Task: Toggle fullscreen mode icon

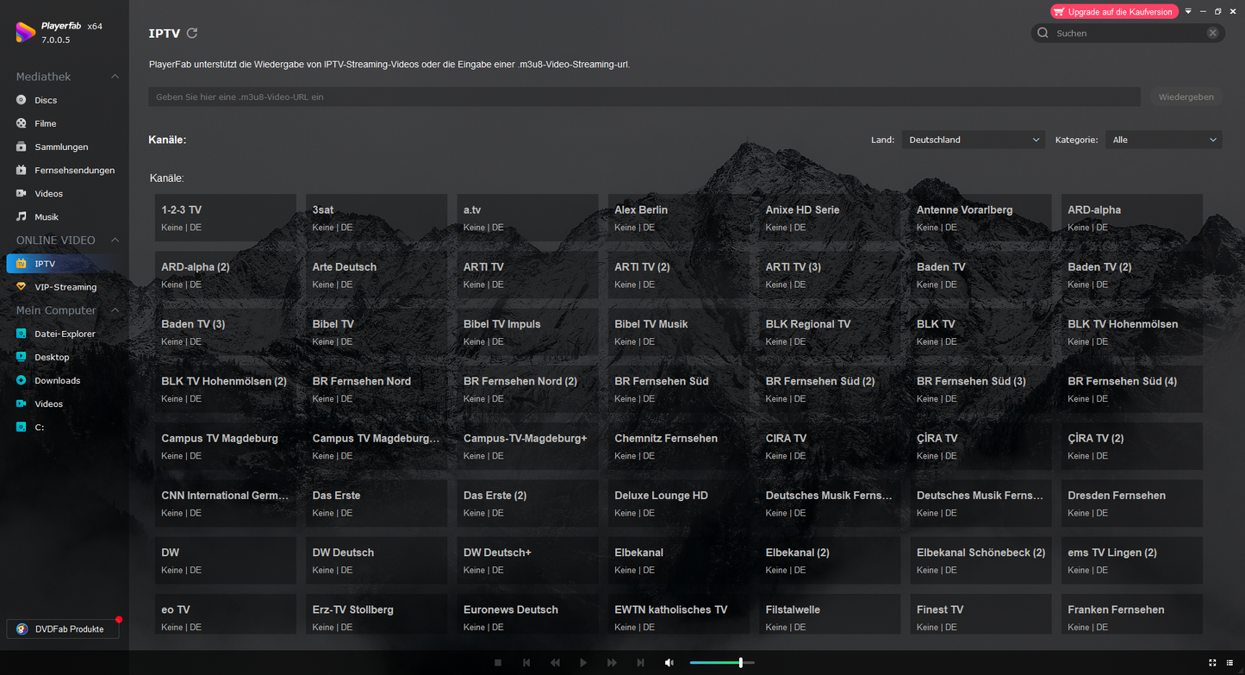Action: point(1212,662)
